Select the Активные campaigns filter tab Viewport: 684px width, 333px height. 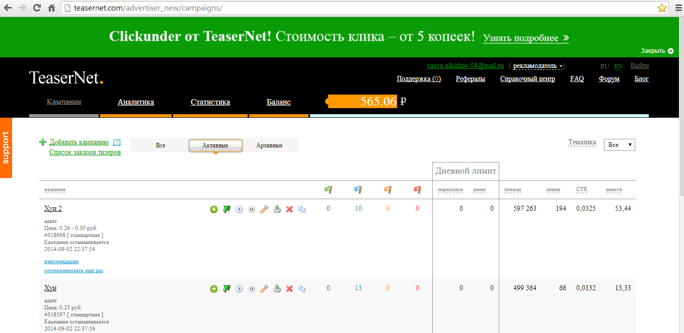point(215,145)
